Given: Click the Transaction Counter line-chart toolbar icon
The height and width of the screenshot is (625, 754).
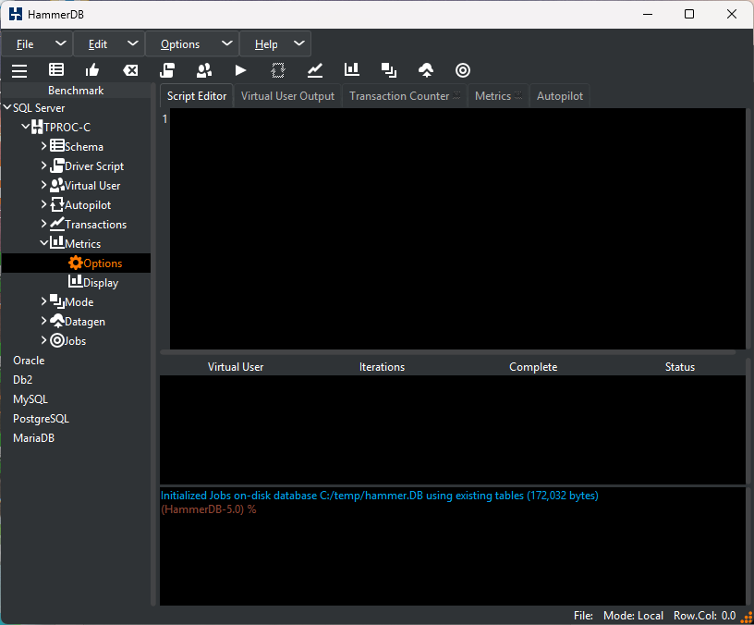Looking at the screenshot, I should point(315,70).
